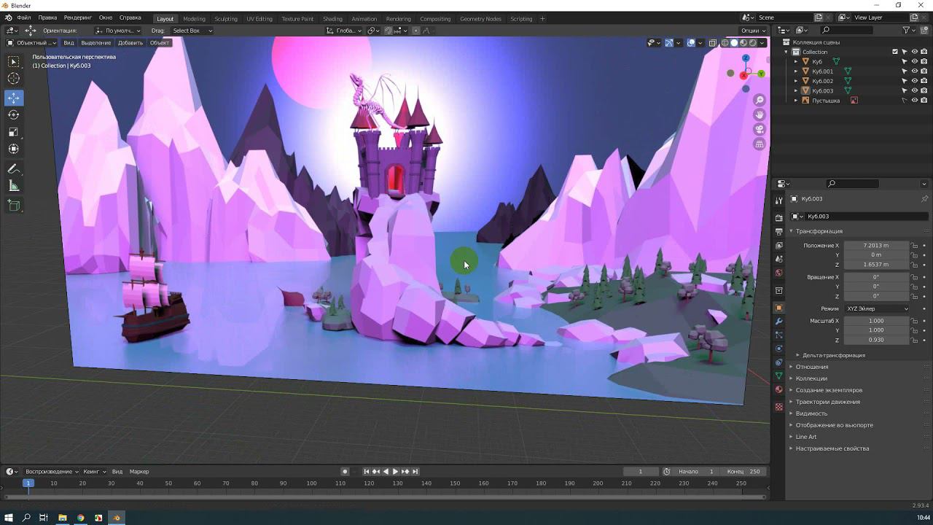The image size is (933, 525).
Task: Toggle camera view with the camera gizmo
Action: [x=760, y=130]
